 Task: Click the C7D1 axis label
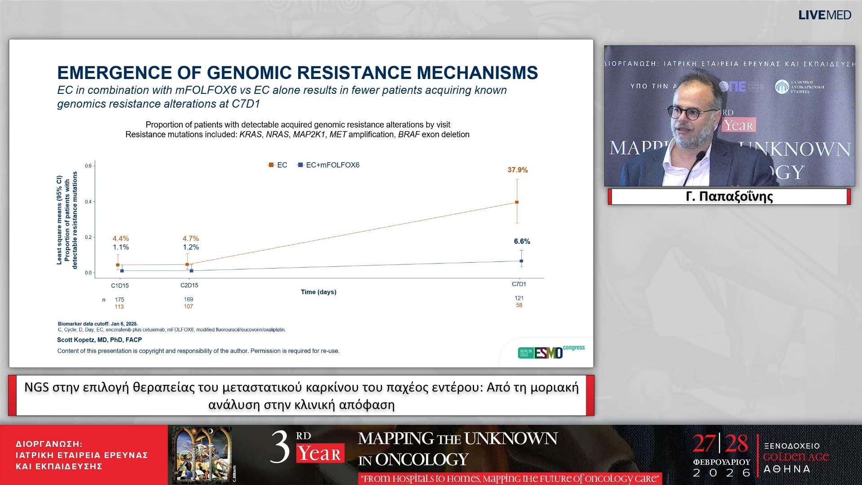coord(519,284)
